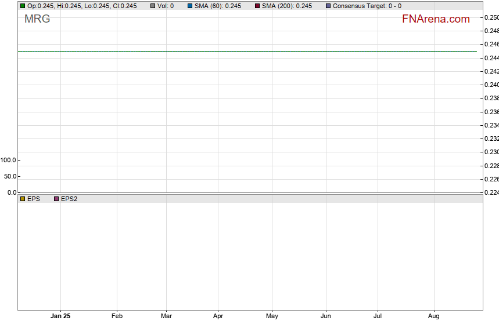Click the green OHLC legend swatch
The image size is (499, 328).
tap(23, 6)
